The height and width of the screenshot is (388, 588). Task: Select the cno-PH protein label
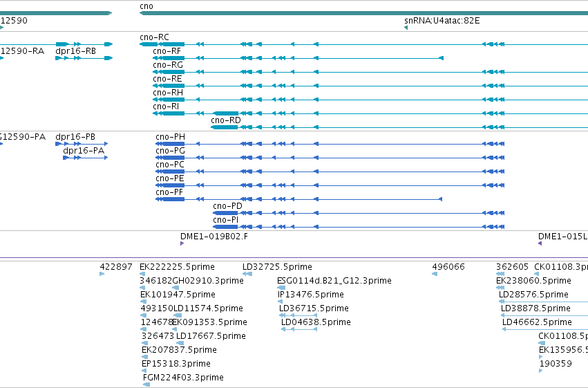pos(170,137)
